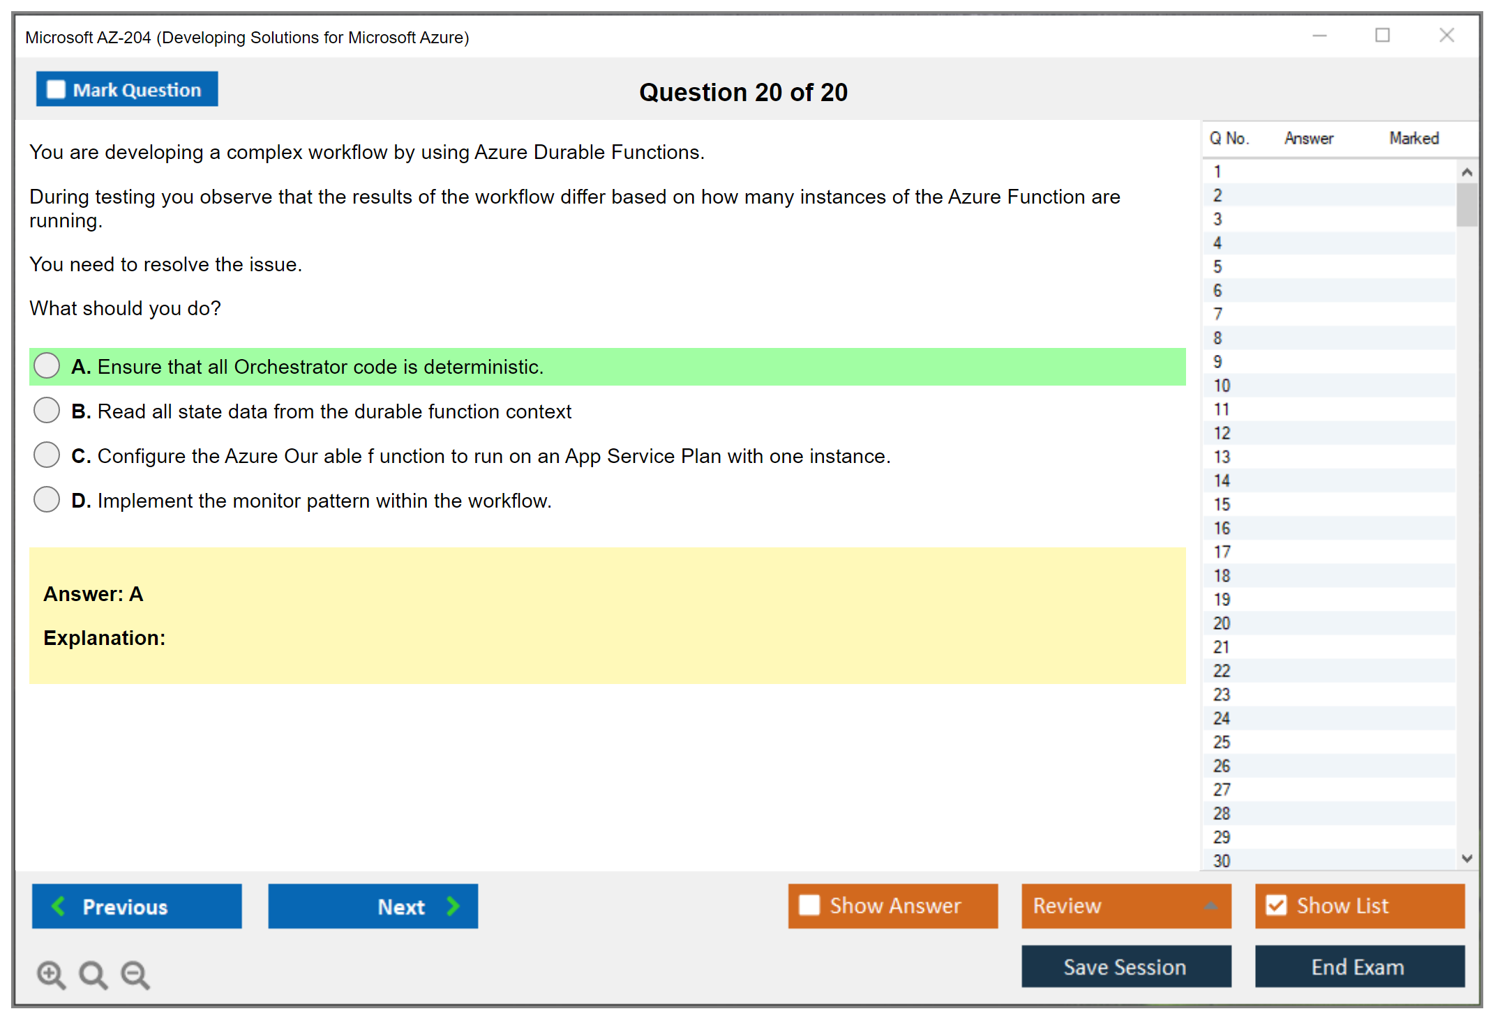Choose option C about App Service Plan

click(x=47, y=455)
